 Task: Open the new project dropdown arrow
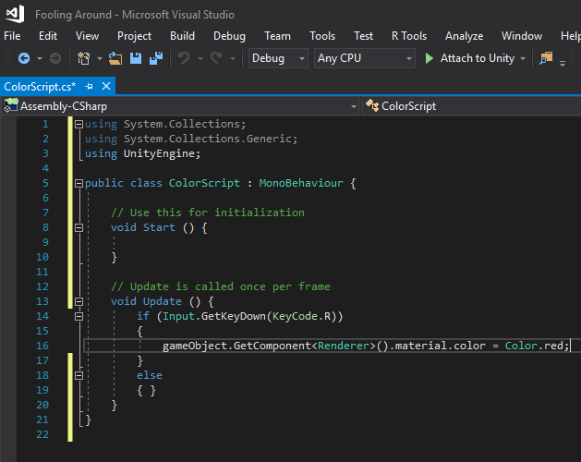(100, 58)
